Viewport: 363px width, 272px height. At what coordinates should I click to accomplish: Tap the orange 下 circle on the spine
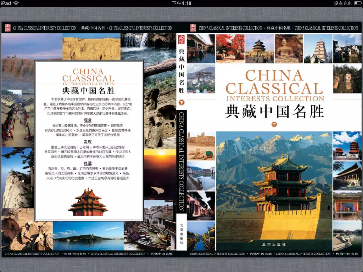click(182, 102)
